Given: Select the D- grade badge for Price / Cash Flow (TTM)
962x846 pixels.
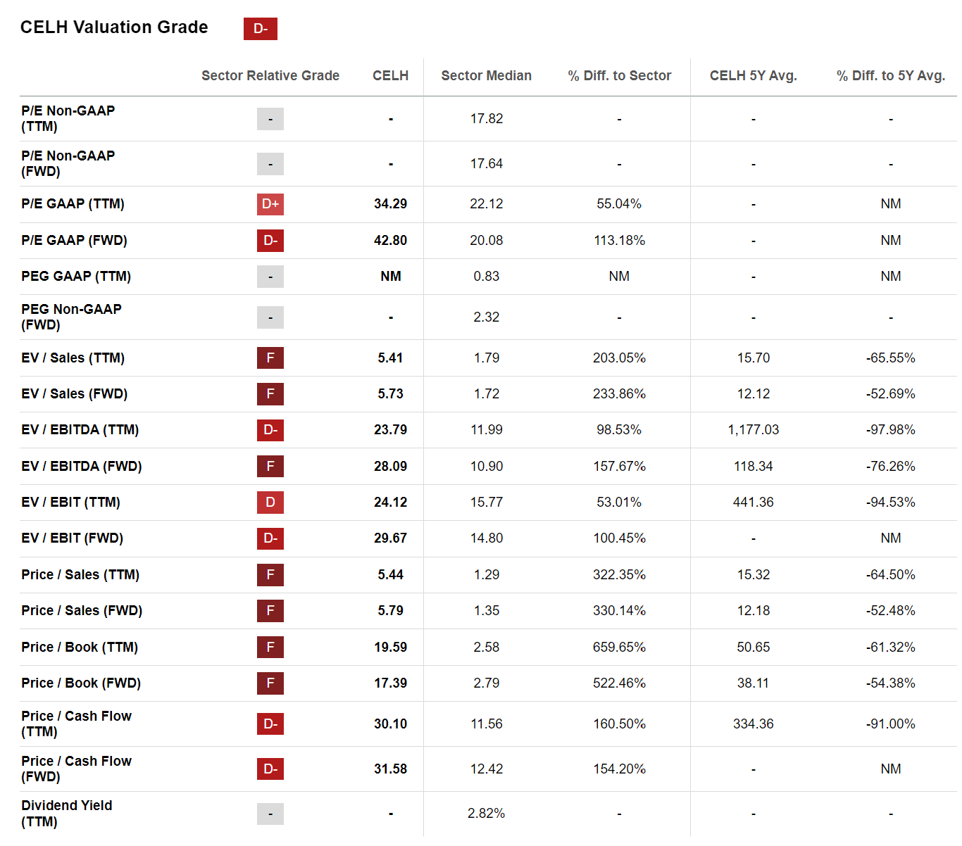Looking at the screenshot, I should coord(270,724).
